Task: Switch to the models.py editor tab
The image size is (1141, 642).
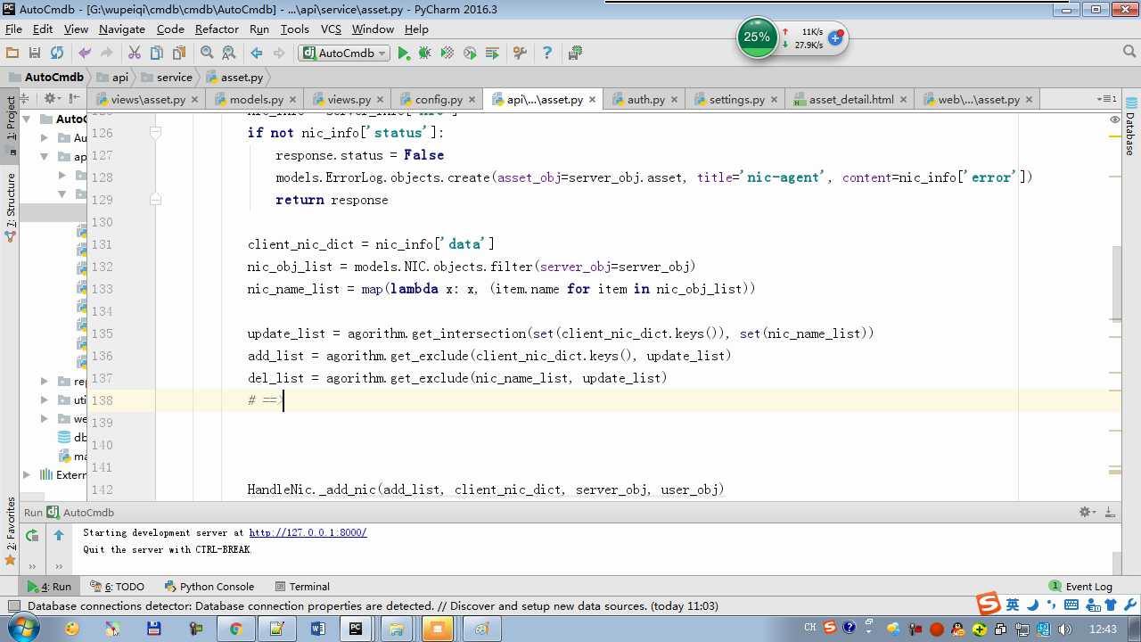Action: [256, 99]
